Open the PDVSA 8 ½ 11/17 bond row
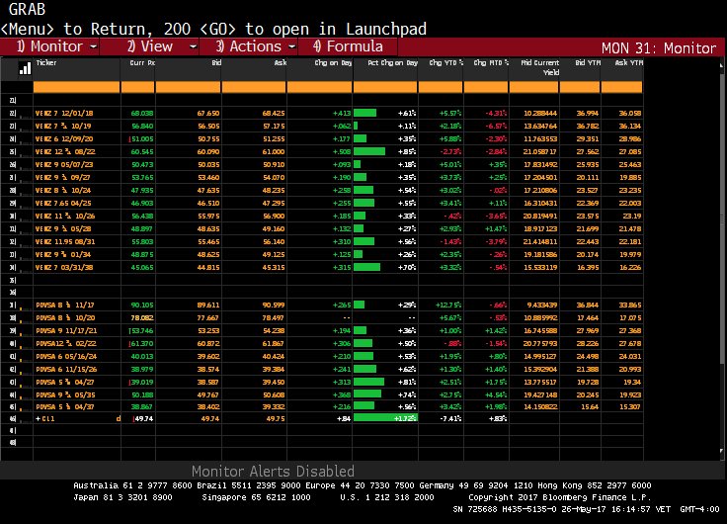Screen dimensions: 727x524 point(63,306)
